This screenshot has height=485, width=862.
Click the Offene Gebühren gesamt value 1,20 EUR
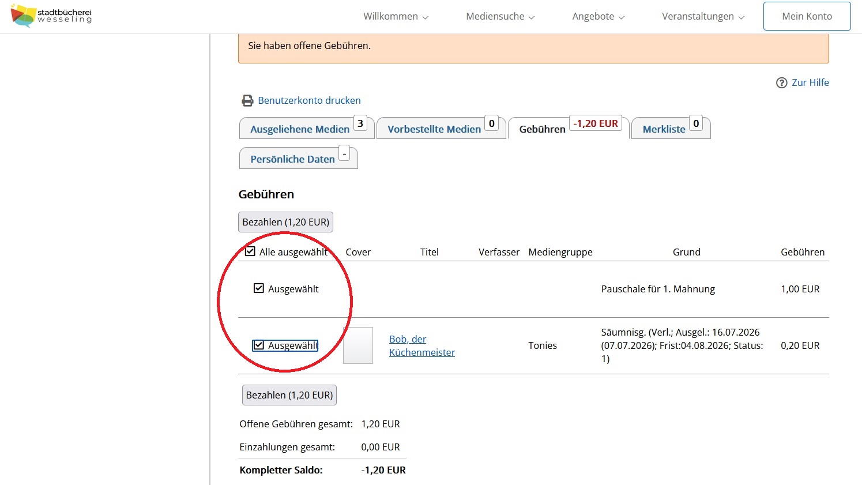pyautogui.click(x=381, y=424)
